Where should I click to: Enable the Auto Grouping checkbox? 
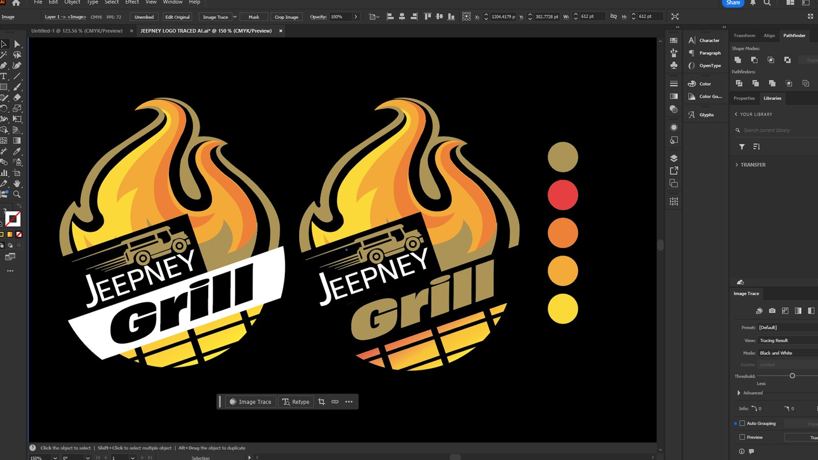point(742,423)
